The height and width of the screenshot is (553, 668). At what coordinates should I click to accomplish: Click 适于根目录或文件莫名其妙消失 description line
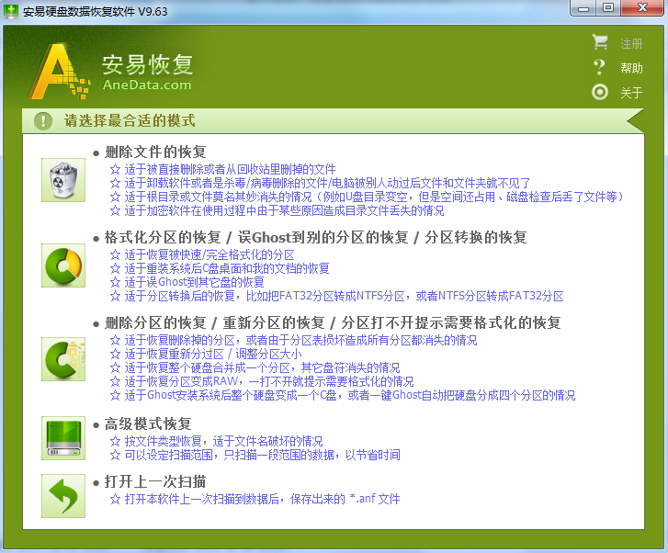pos(367,197)
